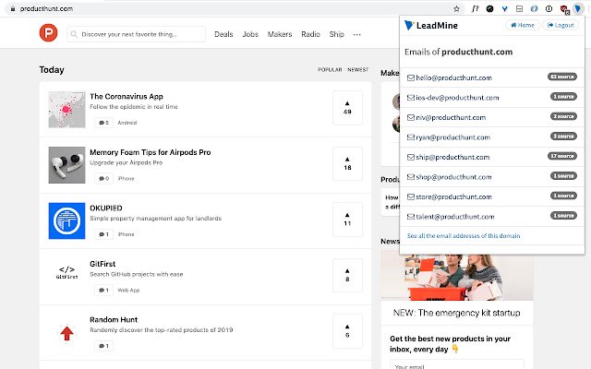
Task: Open comments on GitFirst
Action: click(x=103, y=290)
